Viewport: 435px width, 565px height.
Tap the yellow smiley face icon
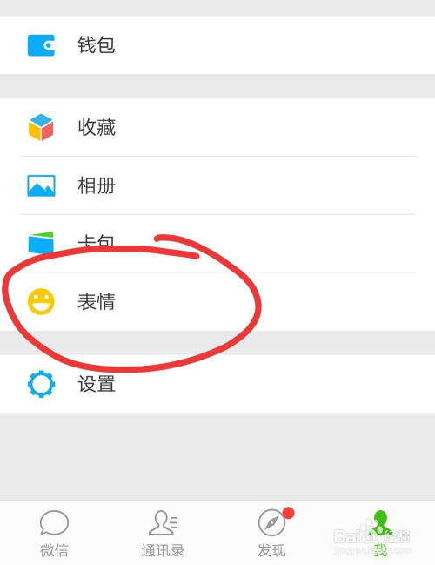[41, 301]
